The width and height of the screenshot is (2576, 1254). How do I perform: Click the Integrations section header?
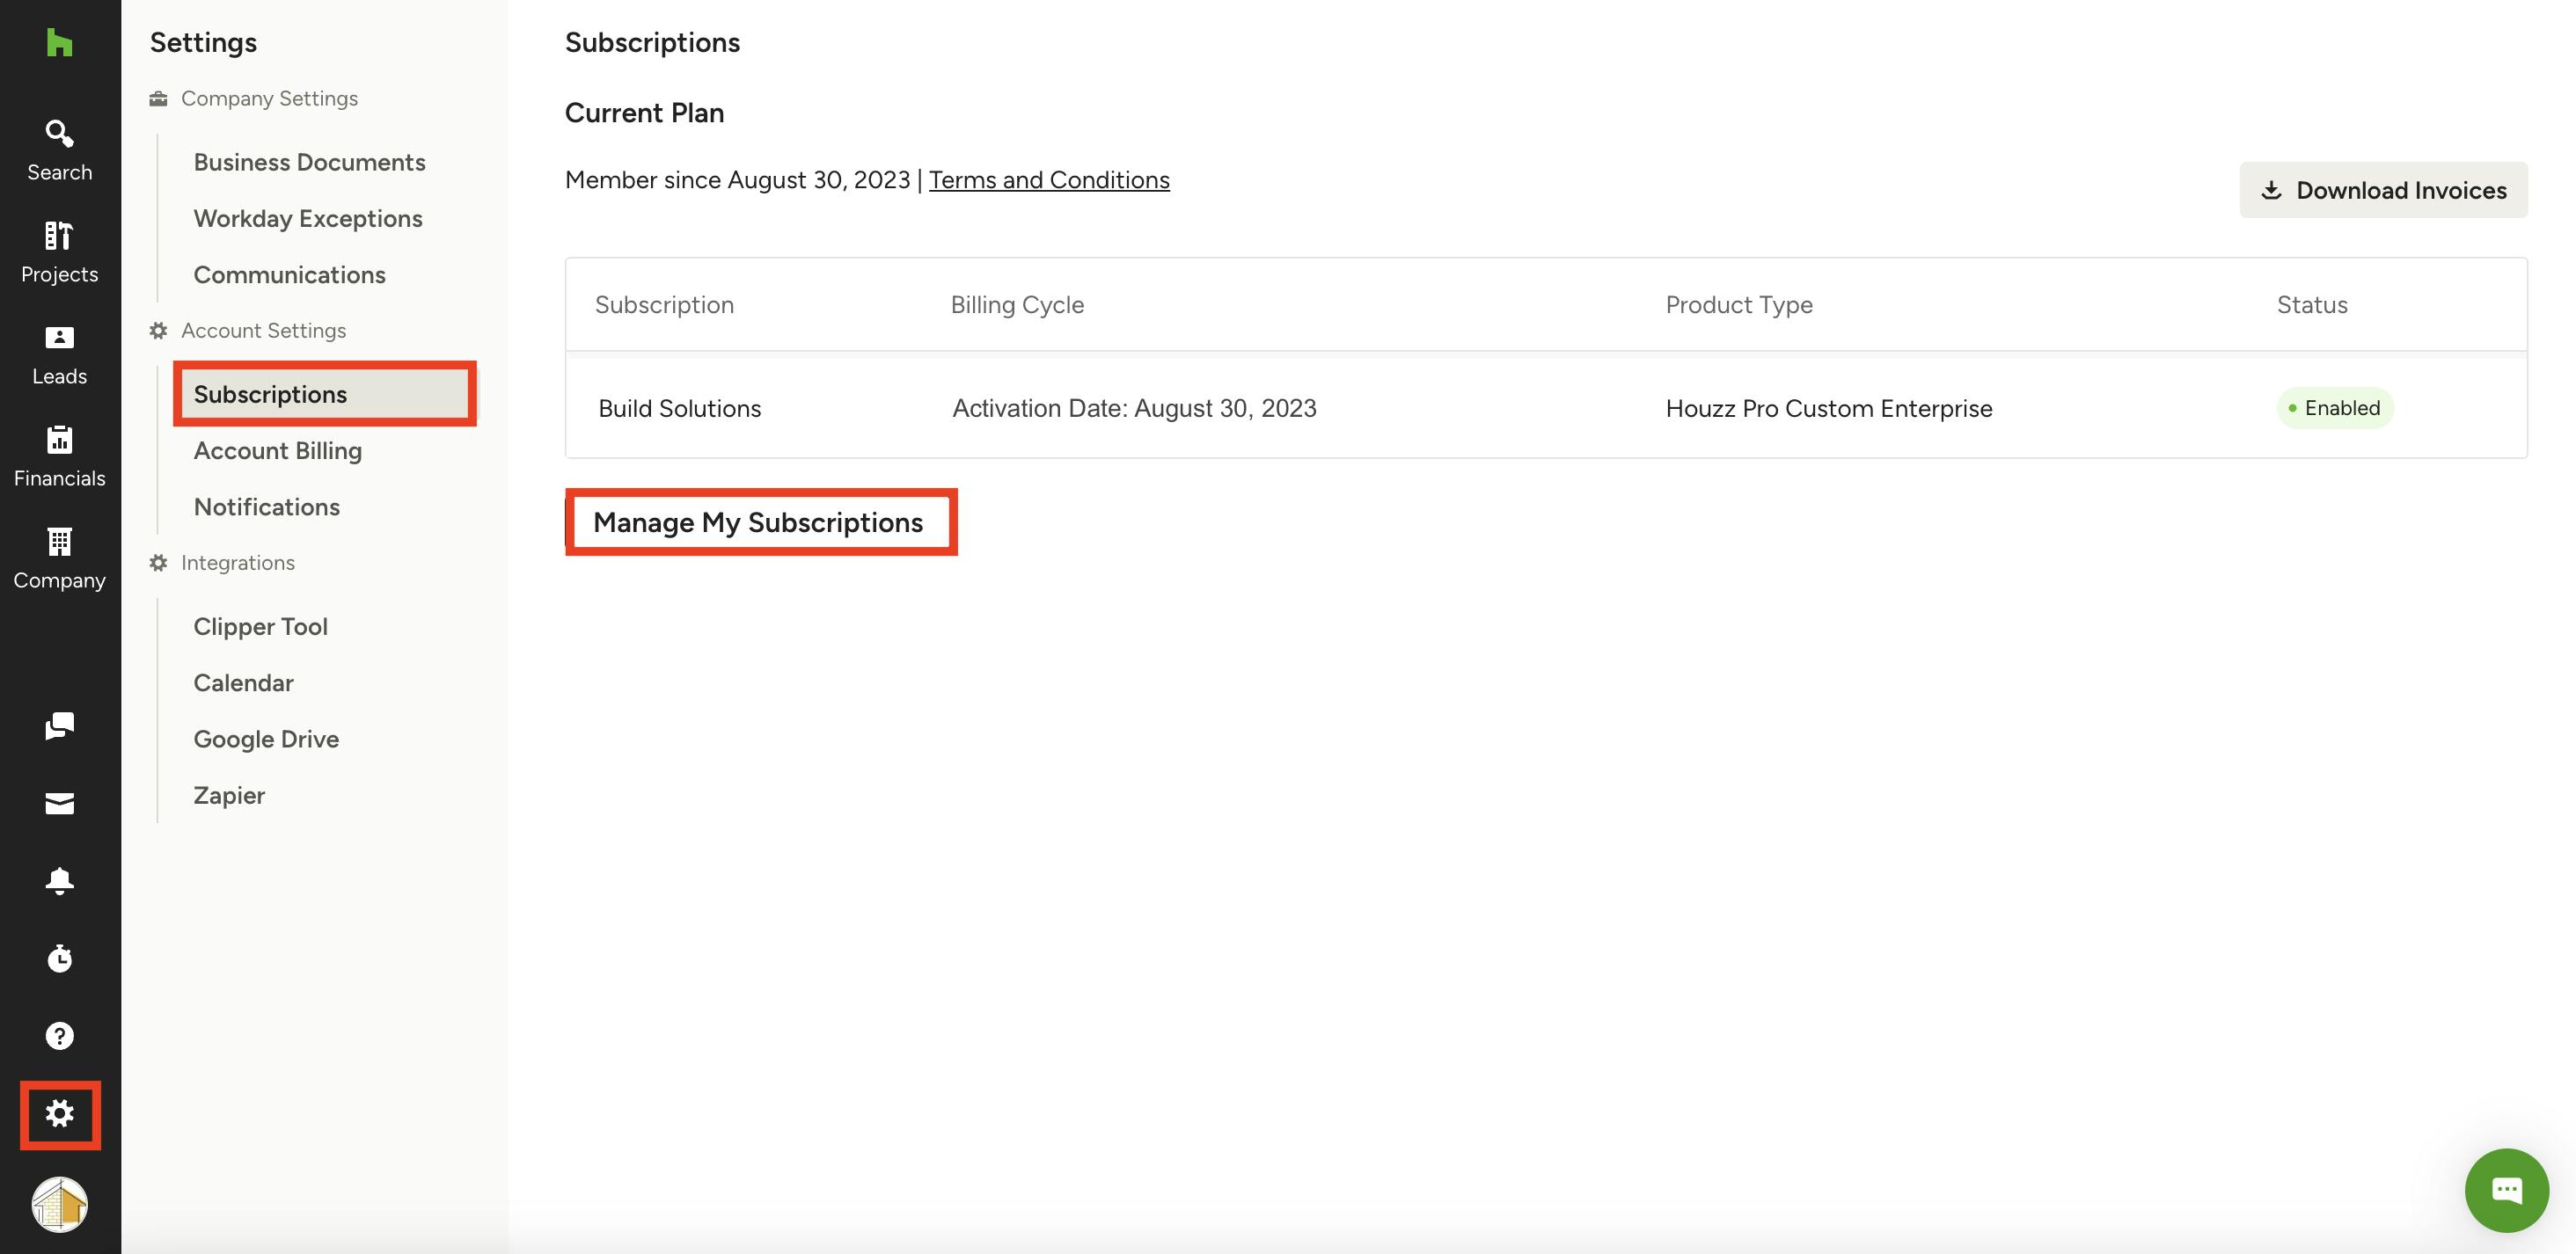click(238, 563)
